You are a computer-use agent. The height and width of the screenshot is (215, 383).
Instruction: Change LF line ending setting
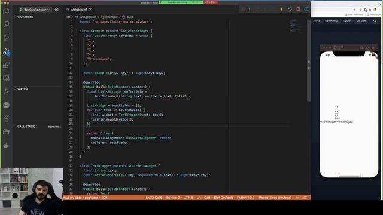click(x=198, y=198)
